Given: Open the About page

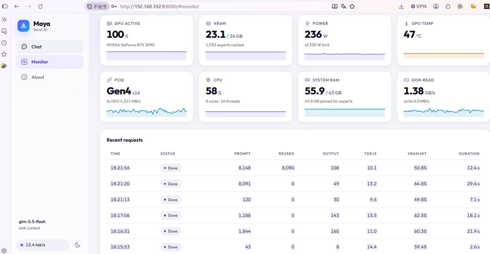Looking at the screenshot, I should click(x=50, y=77).
